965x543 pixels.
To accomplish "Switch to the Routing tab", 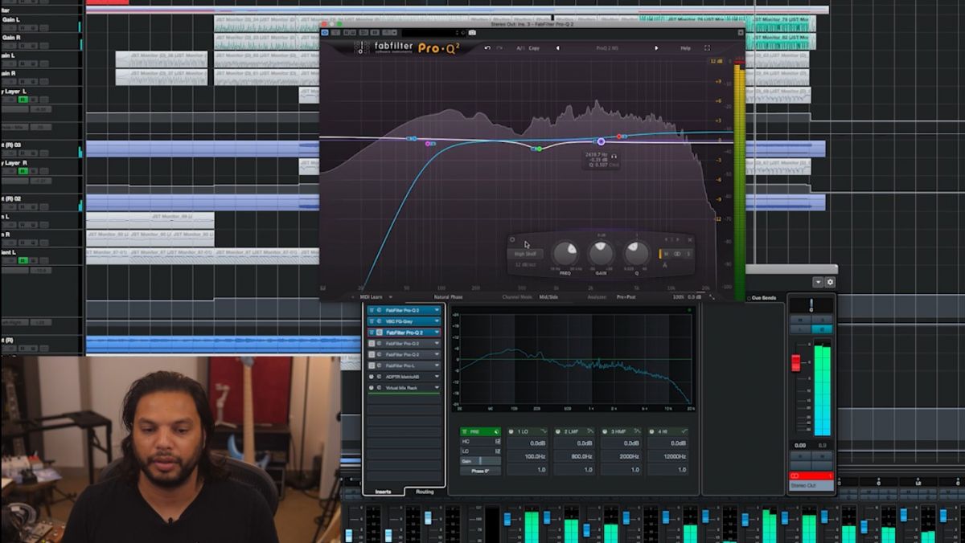I will coord(425,492).
